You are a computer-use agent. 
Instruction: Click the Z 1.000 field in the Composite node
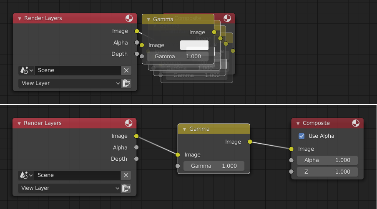click(x=327, y=172)
